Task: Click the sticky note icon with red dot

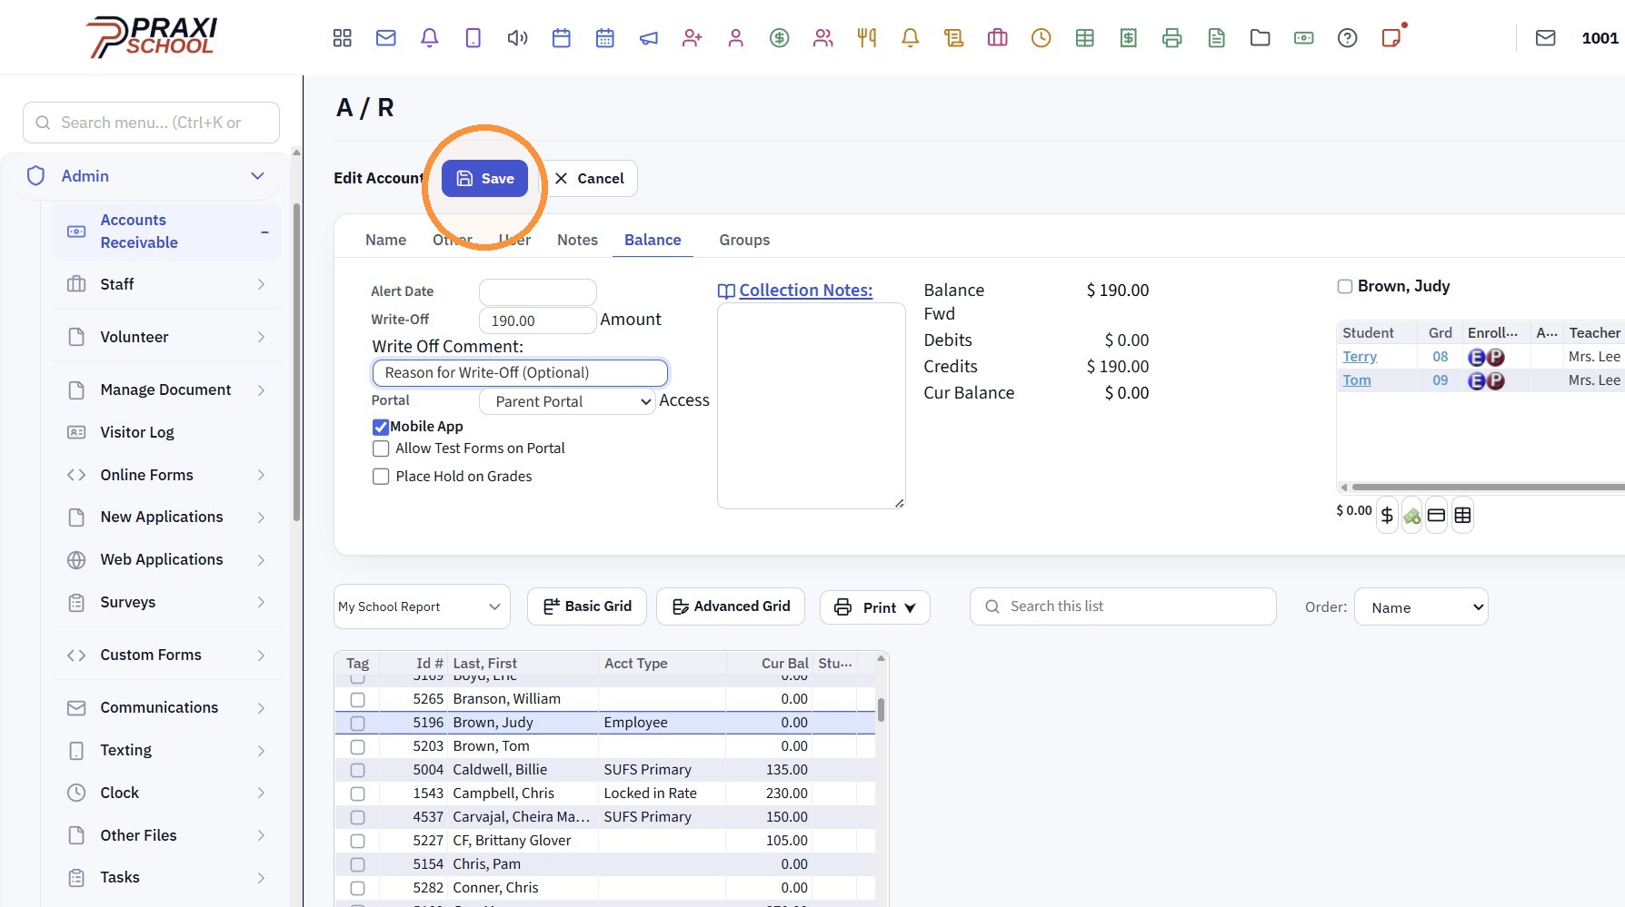Action: click(1391, 38)
